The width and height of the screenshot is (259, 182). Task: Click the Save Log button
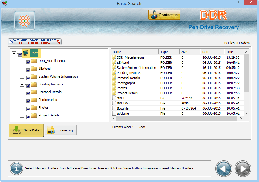tap(61, 130)
